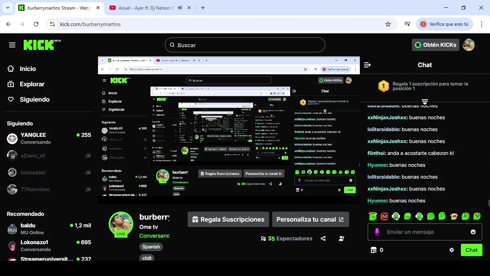Viewport: 490px width, 276px height.
Task: Click 35 Espectadores viewer count
Action: point(286,238)
